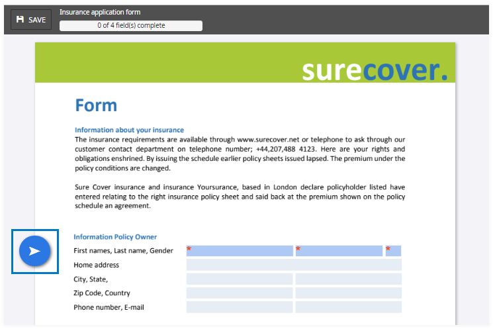This screenshot has height=329, width=493.
Task: Click the large blue Form heading
Action: pos(96,105)
